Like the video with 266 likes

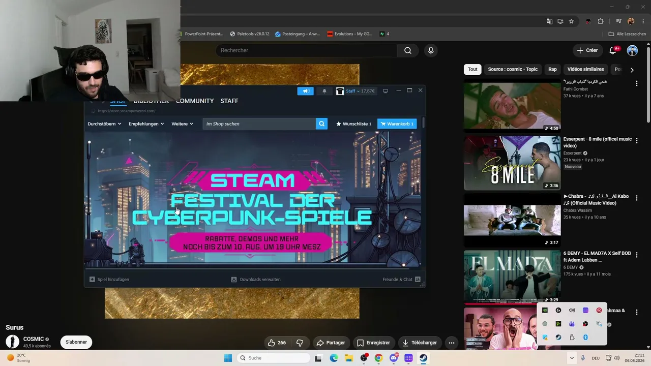pyautogui.click(x=277, y=343)
